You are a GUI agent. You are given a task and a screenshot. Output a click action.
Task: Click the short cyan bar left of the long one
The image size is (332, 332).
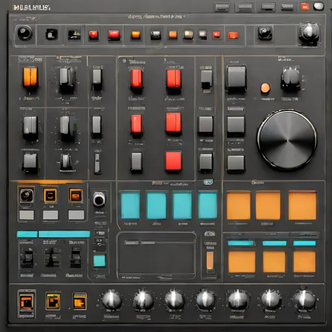click(27, 234)
